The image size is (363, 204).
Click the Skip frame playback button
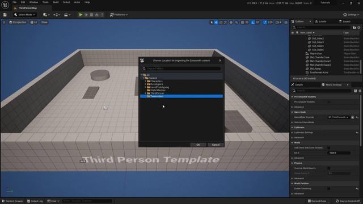tap(86, 15)
